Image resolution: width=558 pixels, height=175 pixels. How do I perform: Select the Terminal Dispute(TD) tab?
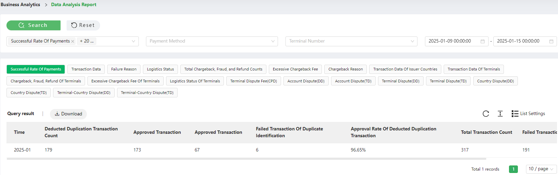tap(448, 81)
